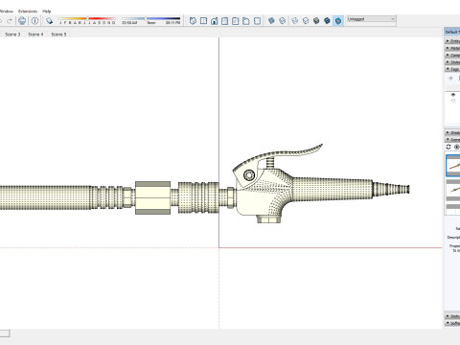Expand the Shadows panel
The image size is (460, 345).
tap(452, 132)
